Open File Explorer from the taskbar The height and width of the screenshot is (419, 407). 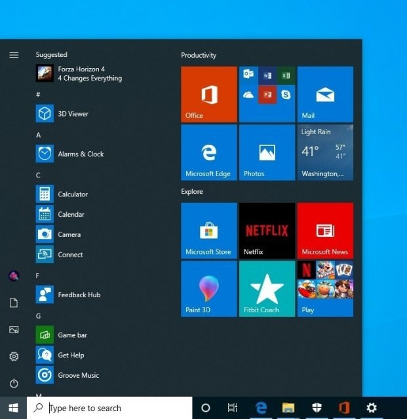pyautogui.click(x=288, y=408)
